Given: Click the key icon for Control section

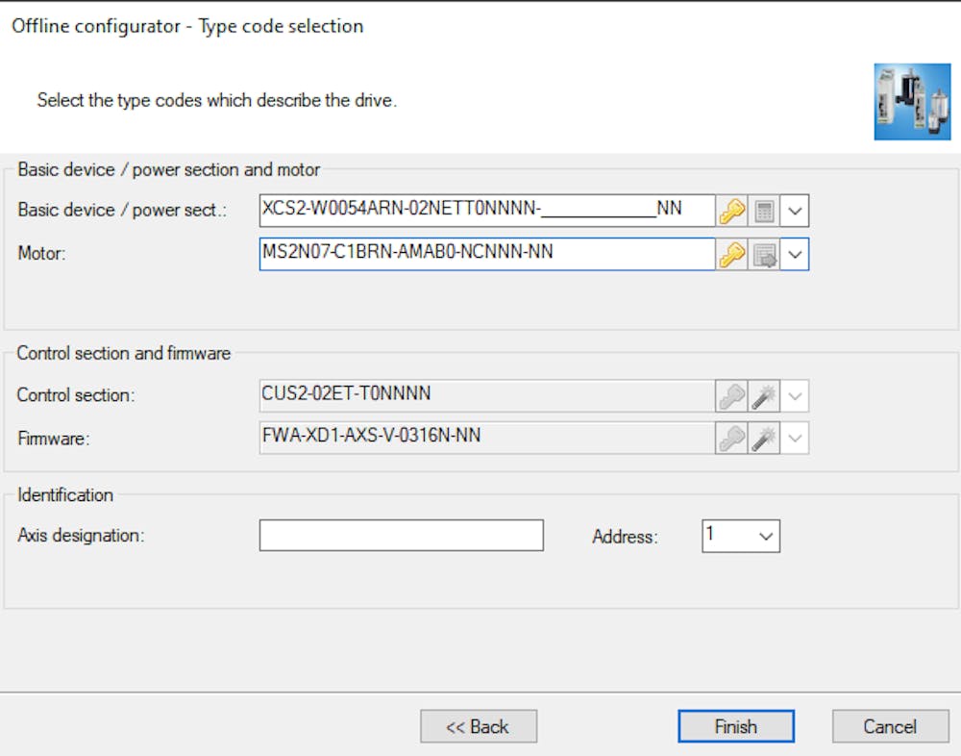Looking at the screenshot, I should [731, 393].
